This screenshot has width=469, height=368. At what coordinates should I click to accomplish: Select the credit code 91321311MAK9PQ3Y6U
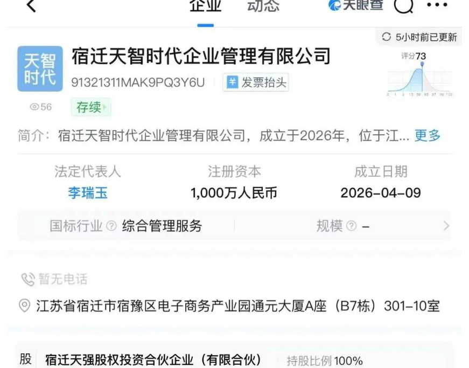coord(138,82)
